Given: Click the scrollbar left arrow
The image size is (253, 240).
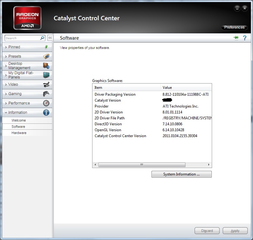Looking at the screenshot, I should pyautogui.click(x=95, y=165).
